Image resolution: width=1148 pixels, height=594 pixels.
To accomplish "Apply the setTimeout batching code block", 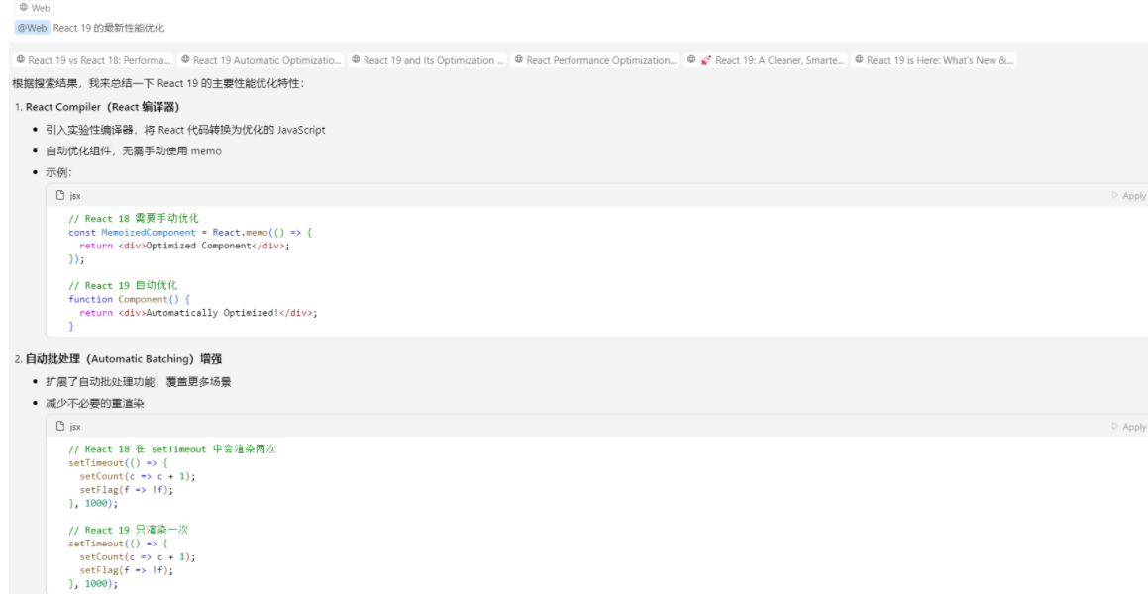I will tap(1128, 426).
